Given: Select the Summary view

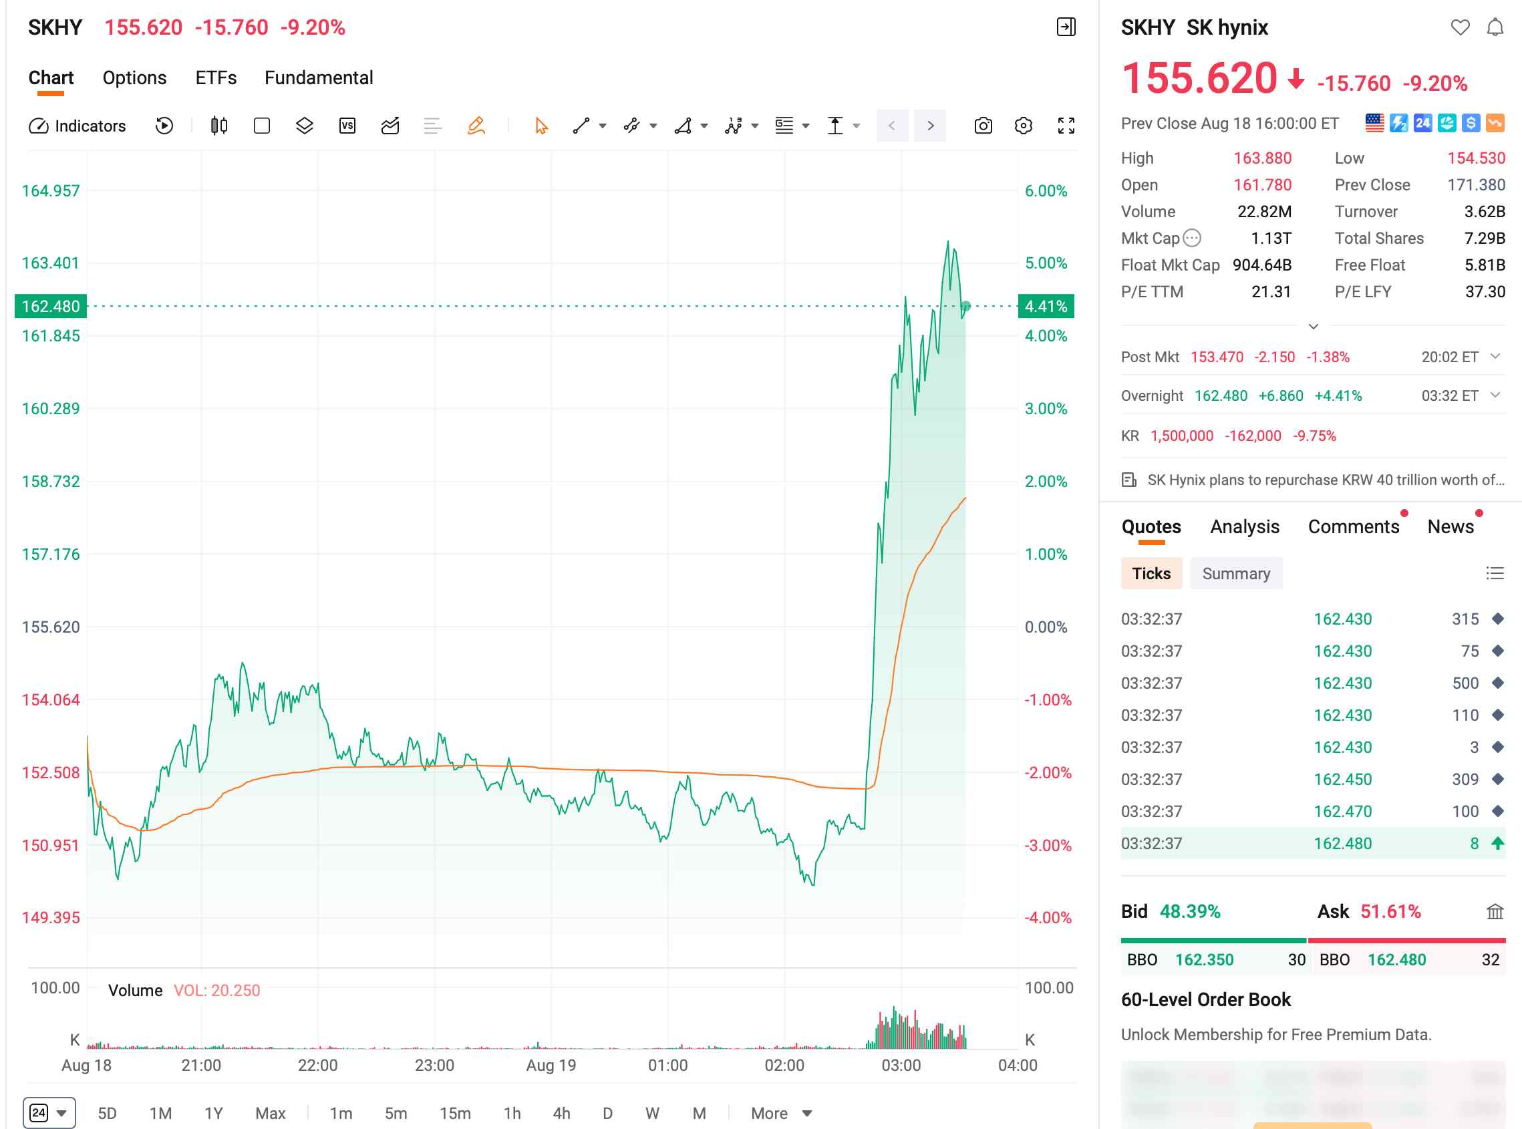Looking at the screenshot, I should (1235, 573).
